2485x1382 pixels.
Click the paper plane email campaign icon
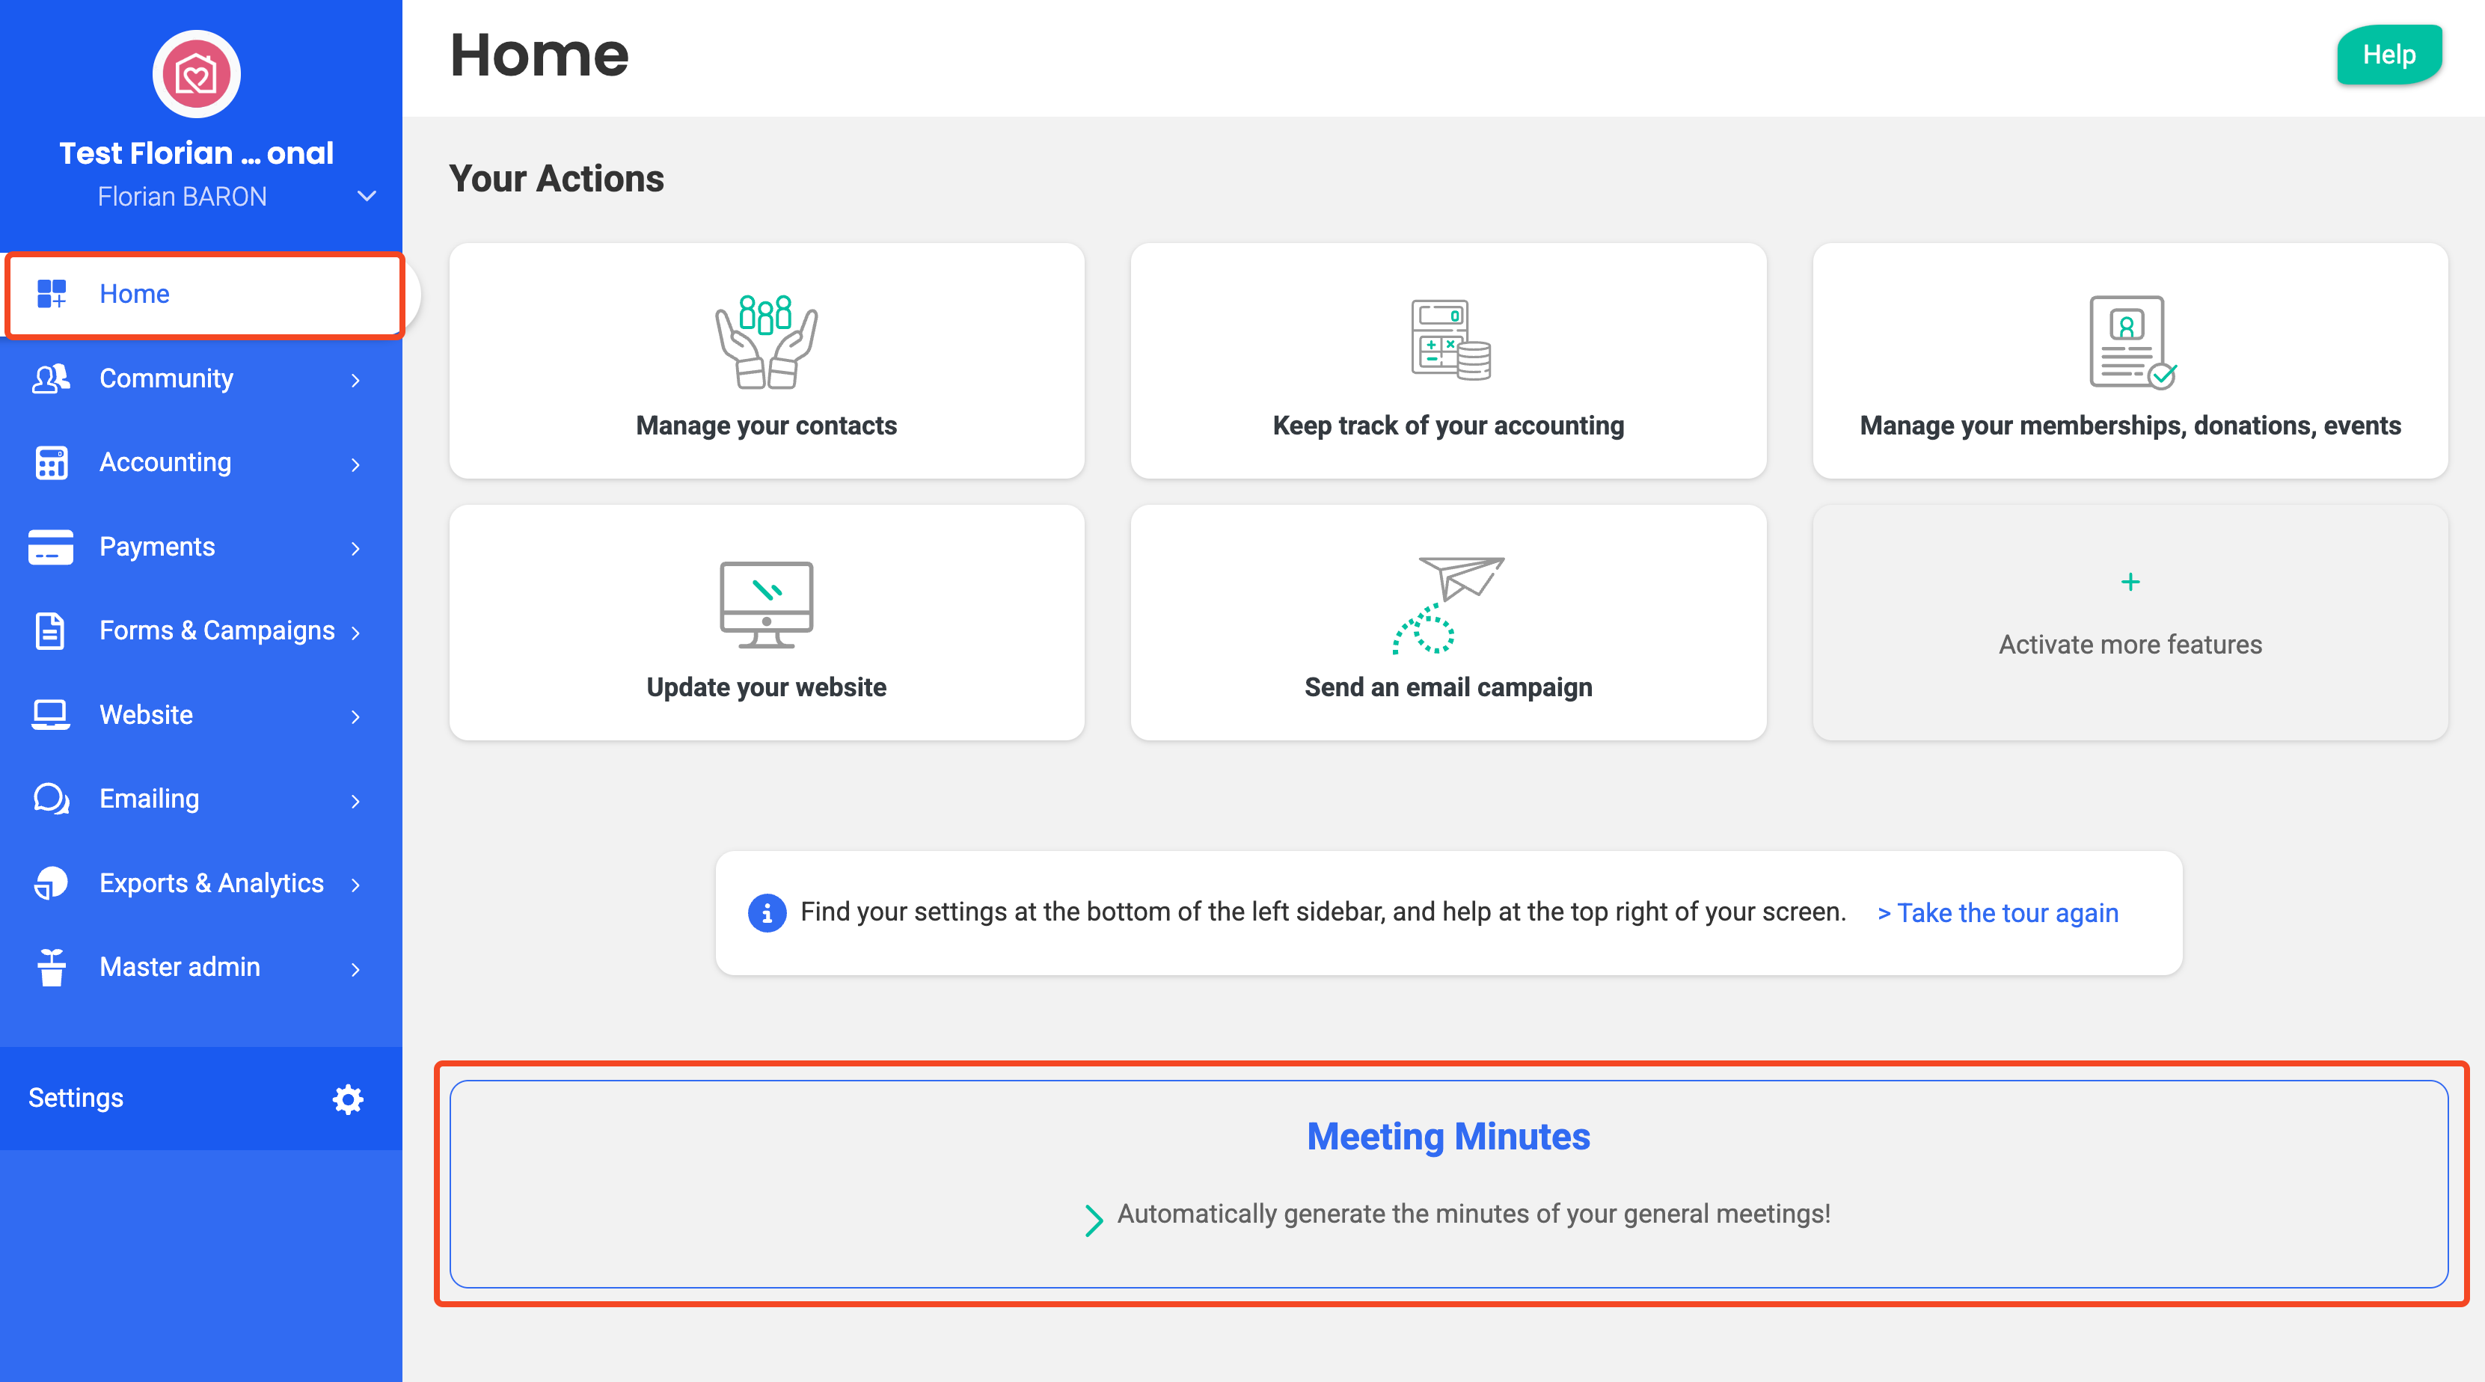coord(1448,604)
